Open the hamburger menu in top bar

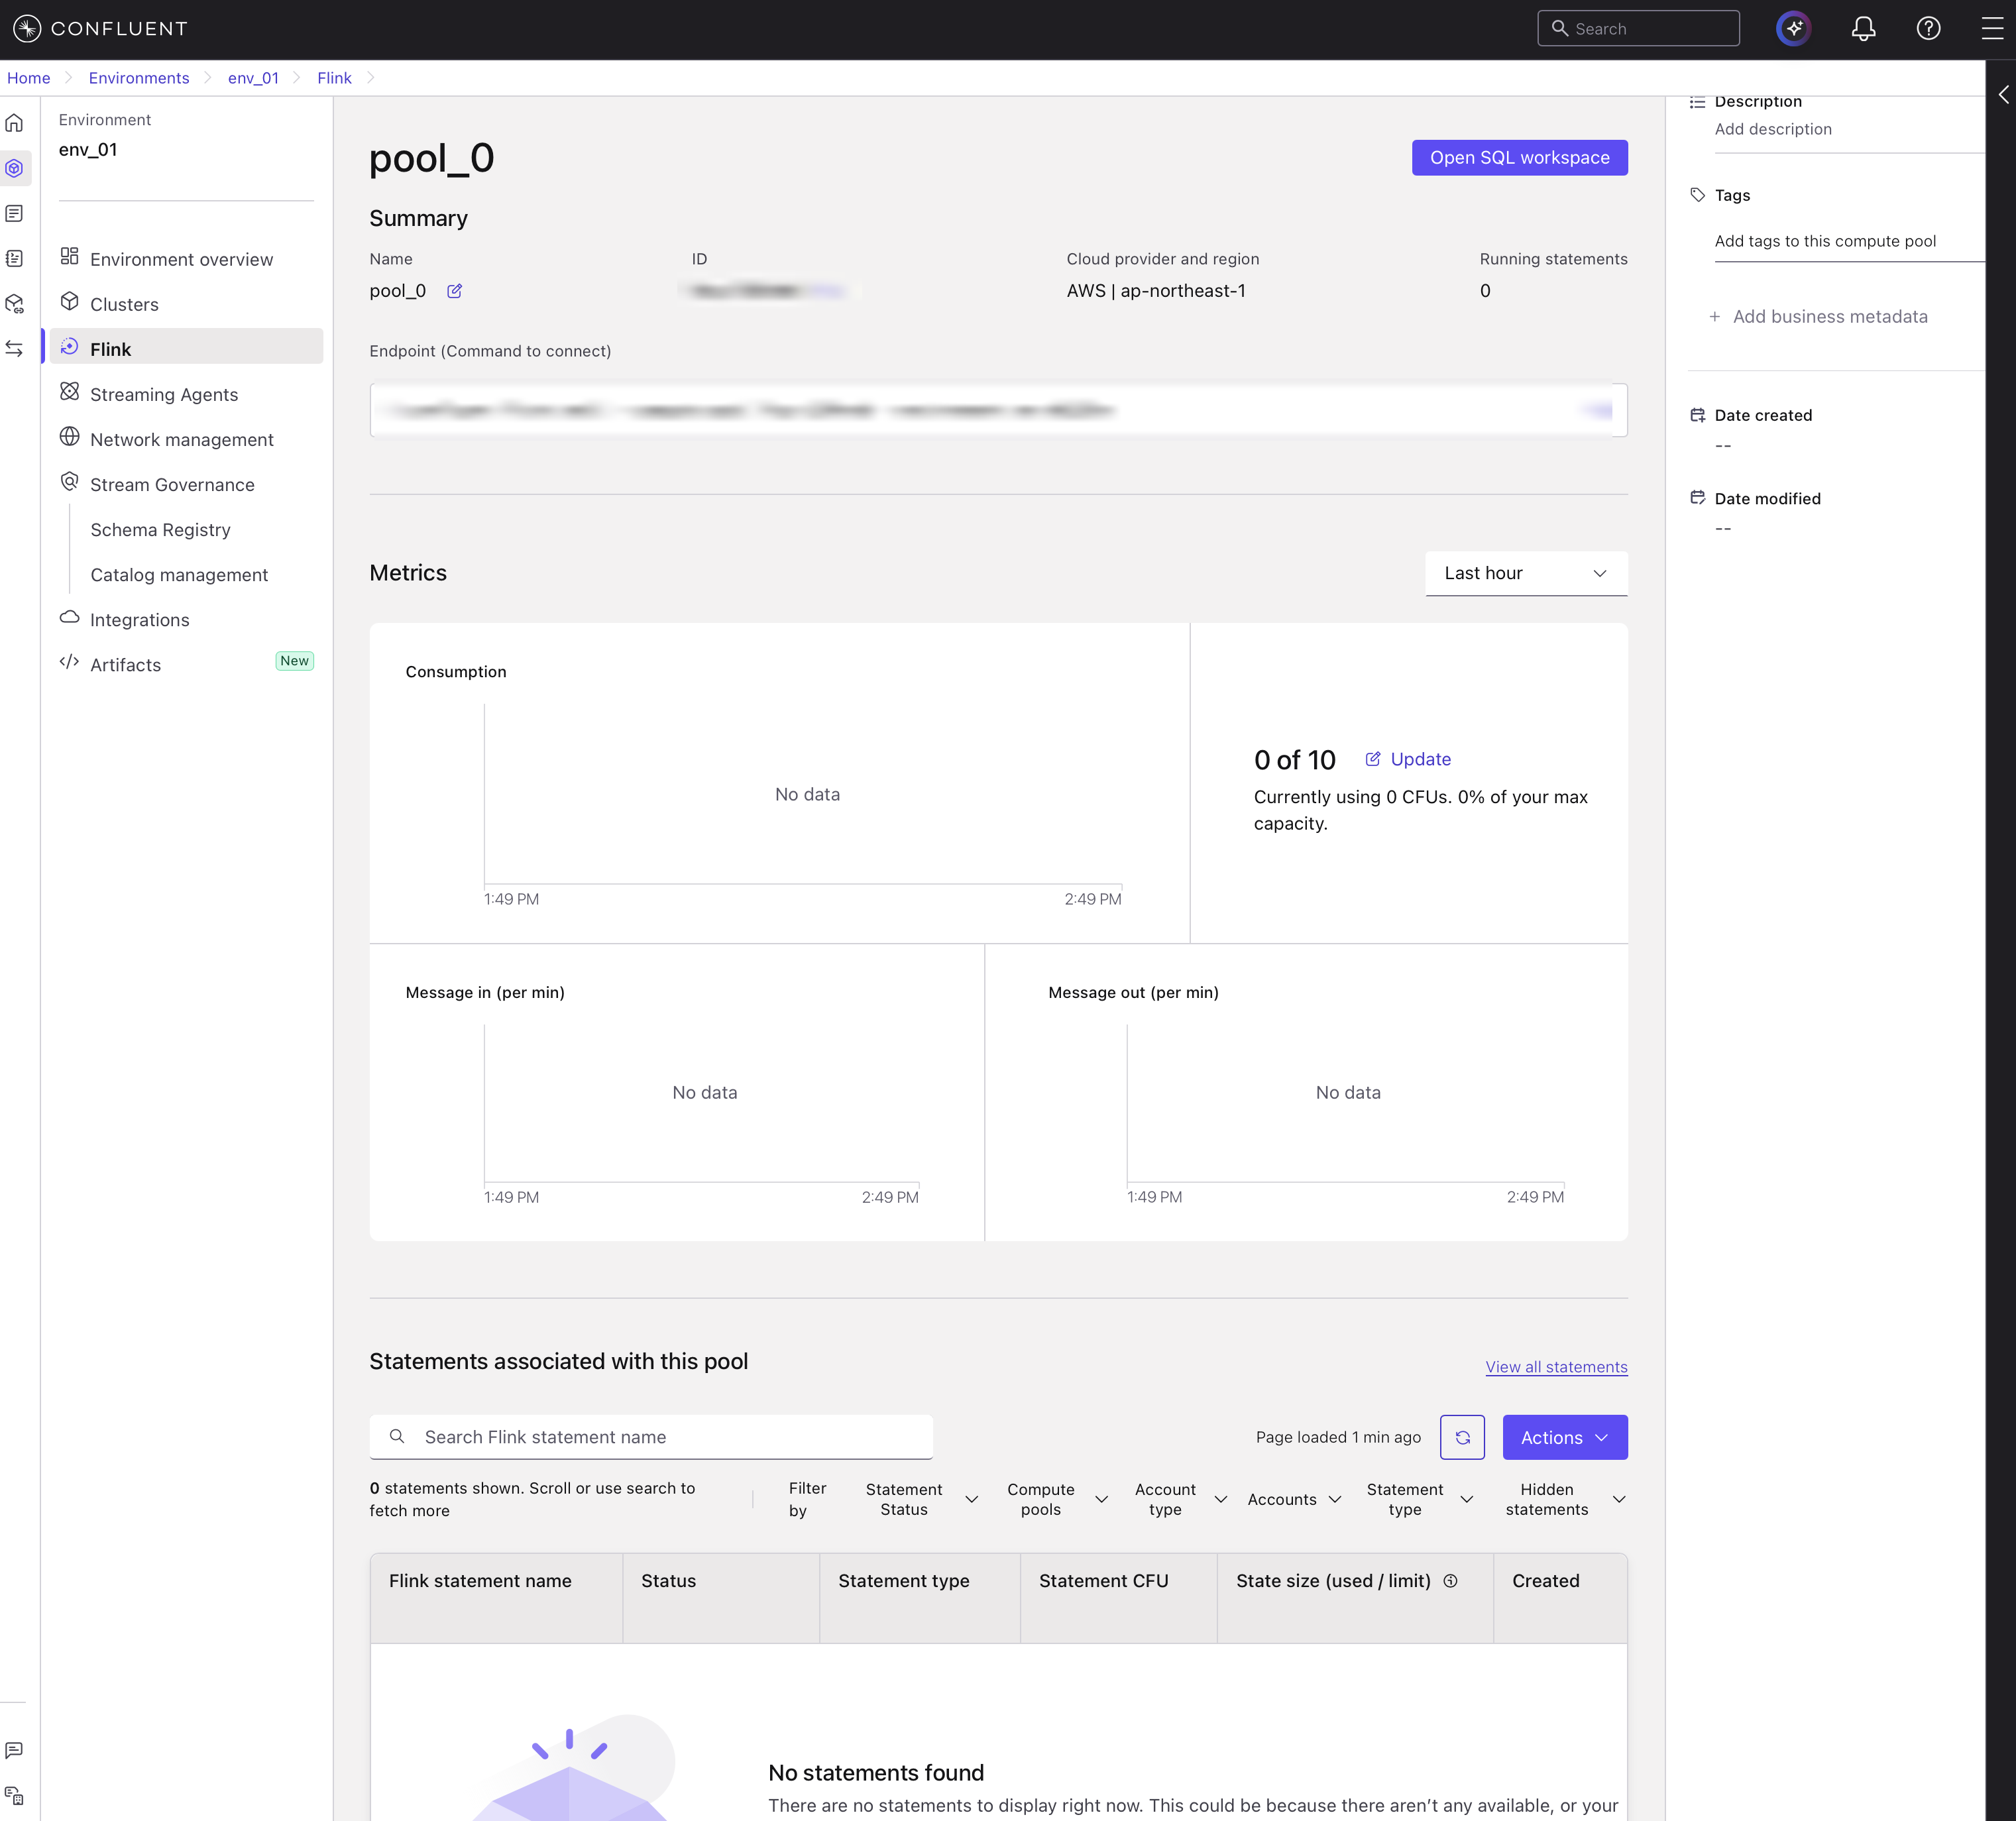coord(1992,28)
